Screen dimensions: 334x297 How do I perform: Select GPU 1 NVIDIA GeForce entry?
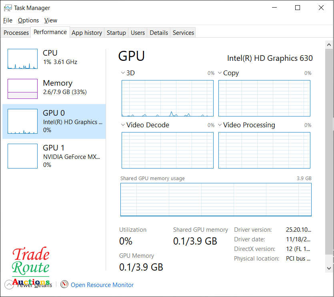point(54,156)
